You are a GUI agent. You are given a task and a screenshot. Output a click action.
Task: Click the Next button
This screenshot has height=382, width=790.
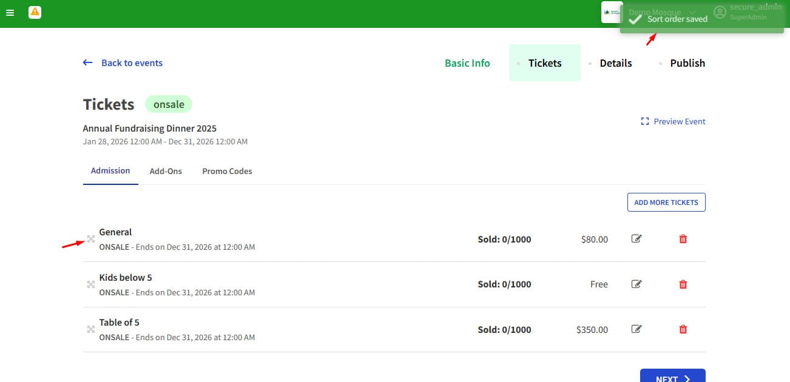[x=673, y=377]
